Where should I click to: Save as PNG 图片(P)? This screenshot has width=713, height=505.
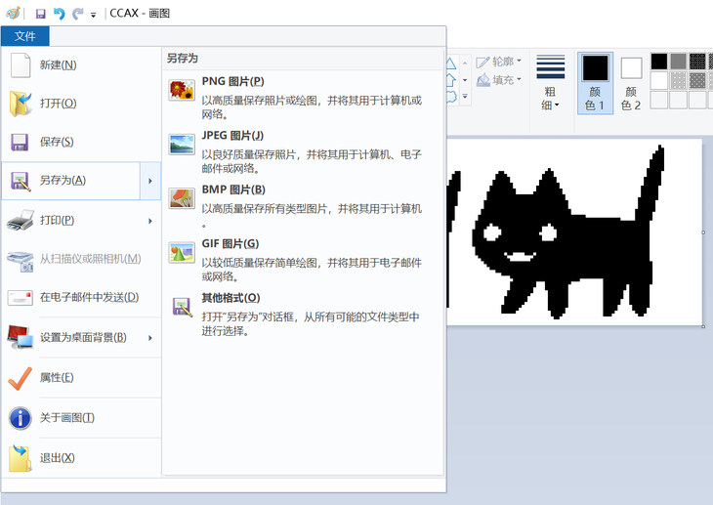tap(303, 97)
